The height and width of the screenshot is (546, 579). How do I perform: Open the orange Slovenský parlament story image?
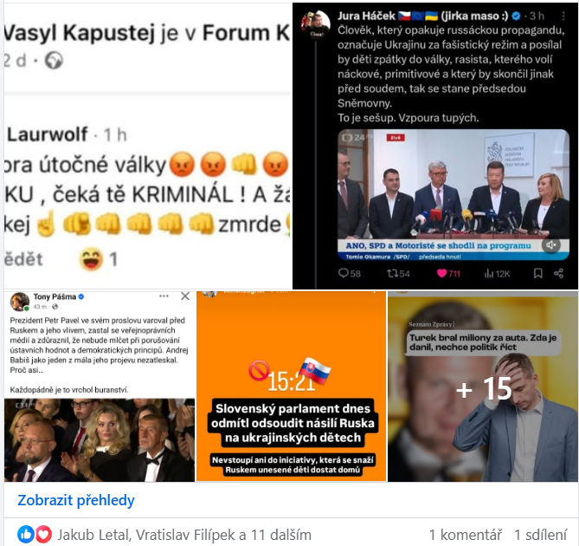coord(291,387)
